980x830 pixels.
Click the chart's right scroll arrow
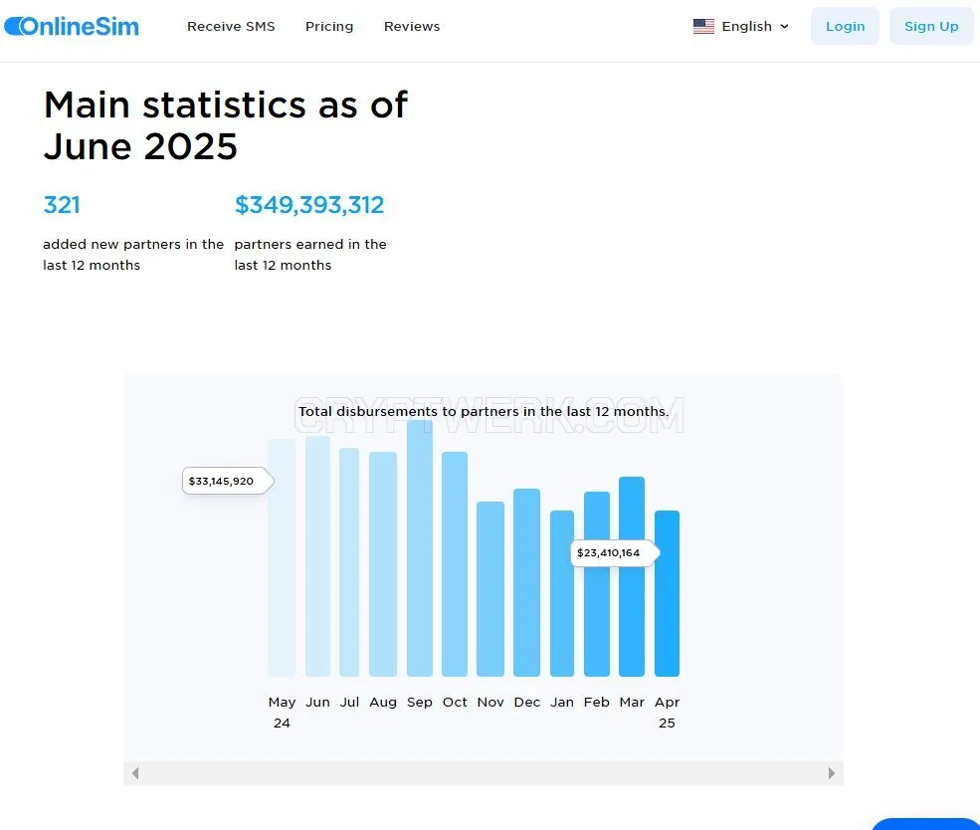(831, 773)
